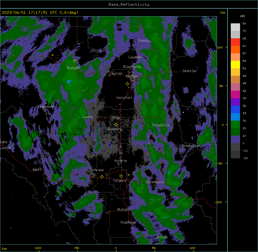Select the Strathmore label
258x252 pixels.
(x=154, y=182)
